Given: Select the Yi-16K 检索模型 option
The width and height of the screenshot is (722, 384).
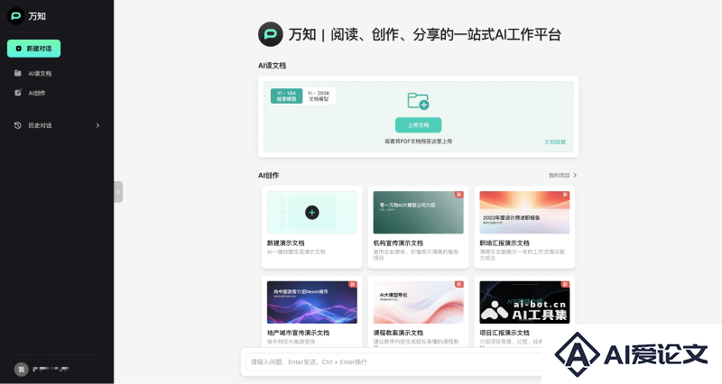Looking at the screenshot, I should [x=286, y=96].
